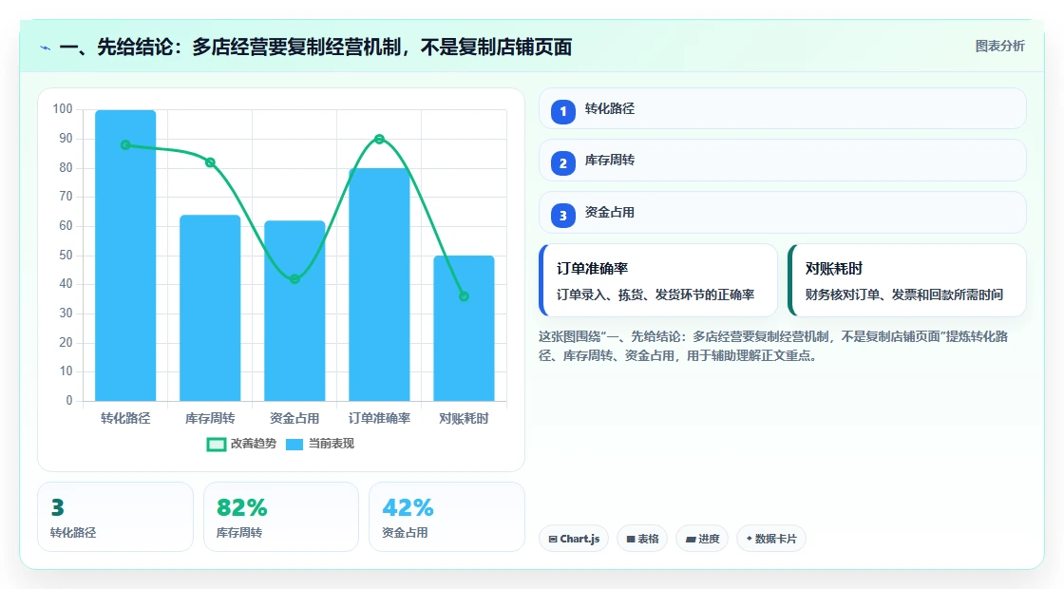Open the 订单准确率 card

[658, 280]
